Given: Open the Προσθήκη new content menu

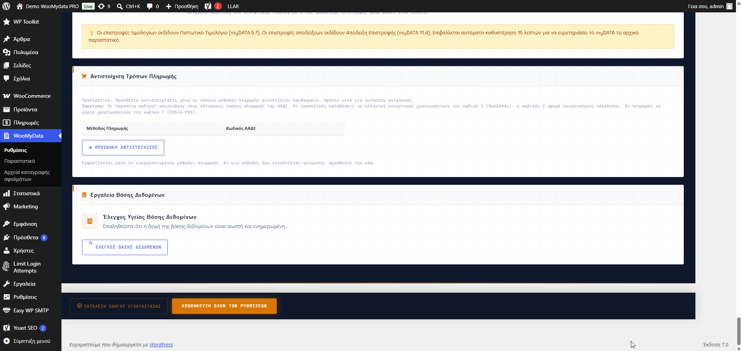Looking at the screenshot, I should (x=182, y=6).
